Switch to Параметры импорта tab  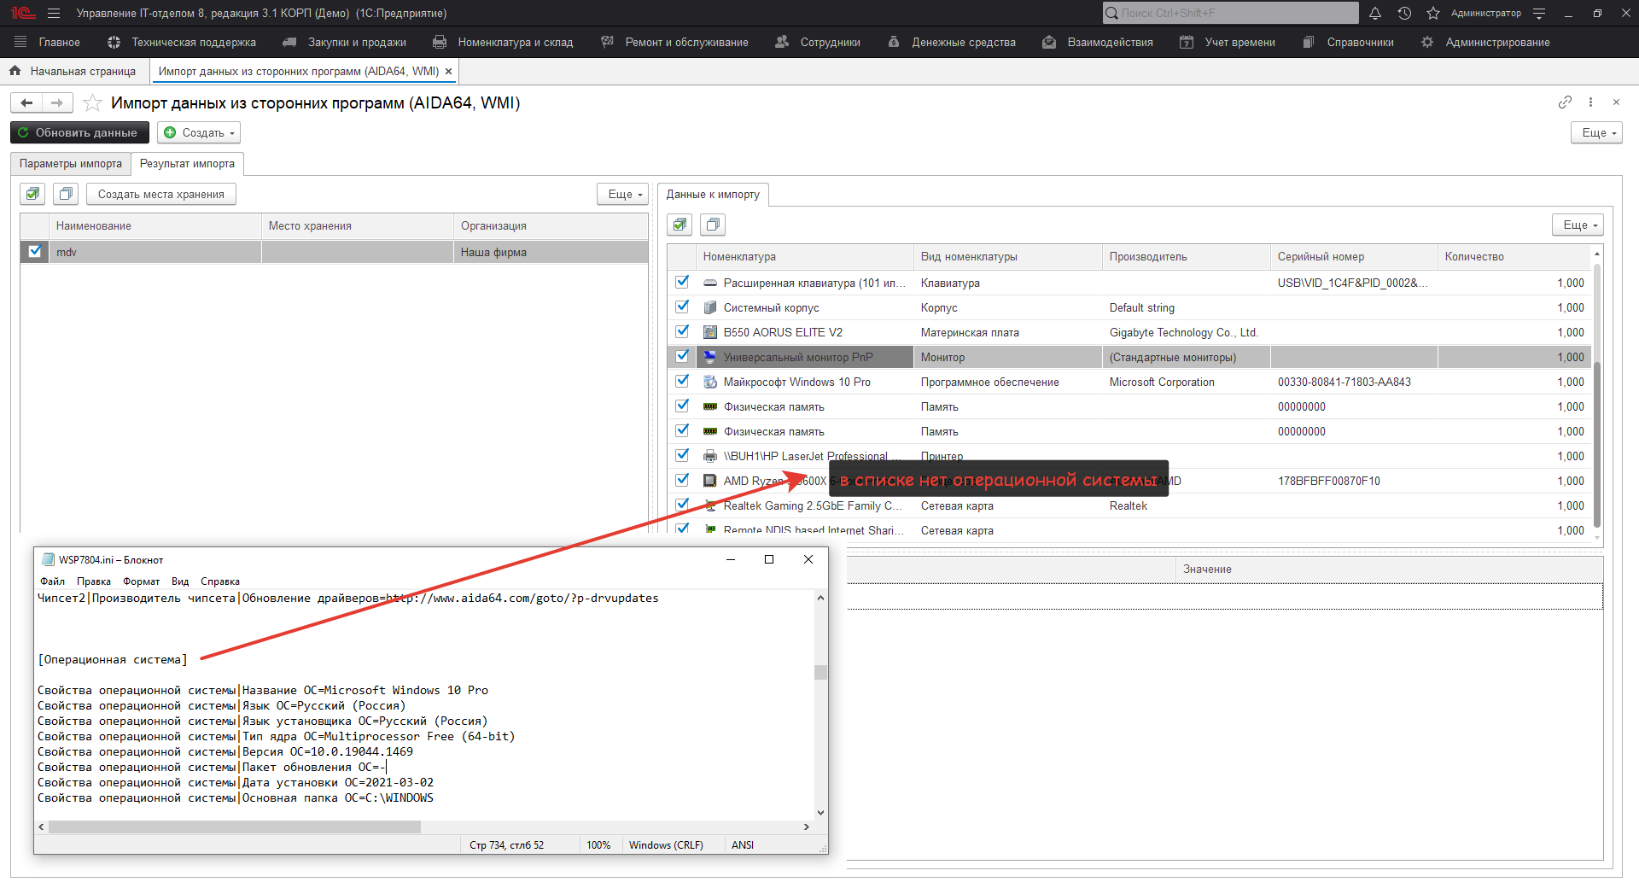point(71,163)
